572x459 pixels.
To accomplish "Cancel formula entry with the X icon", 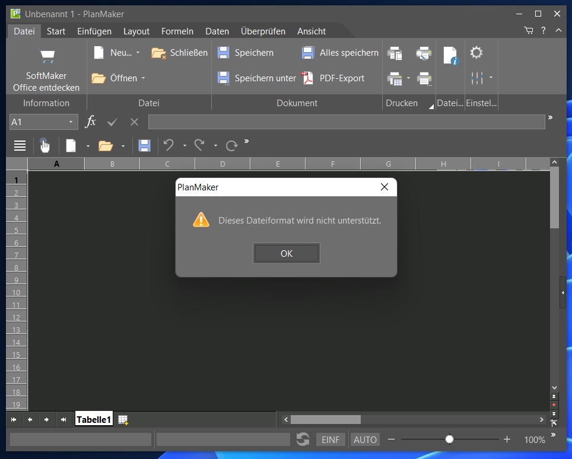I will click(134, 122).
